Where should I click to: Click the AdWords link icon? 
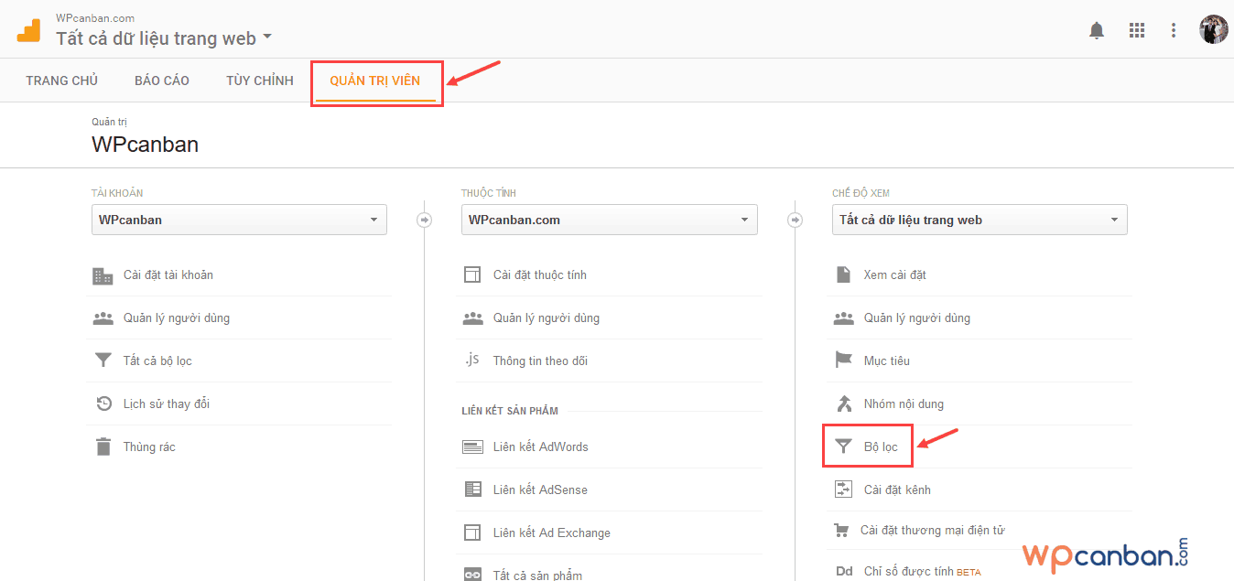click(x=472, y=447)
